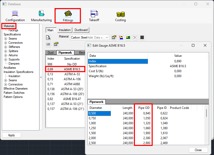Click the blue user icon beside Material dropdown

(121, 37)
